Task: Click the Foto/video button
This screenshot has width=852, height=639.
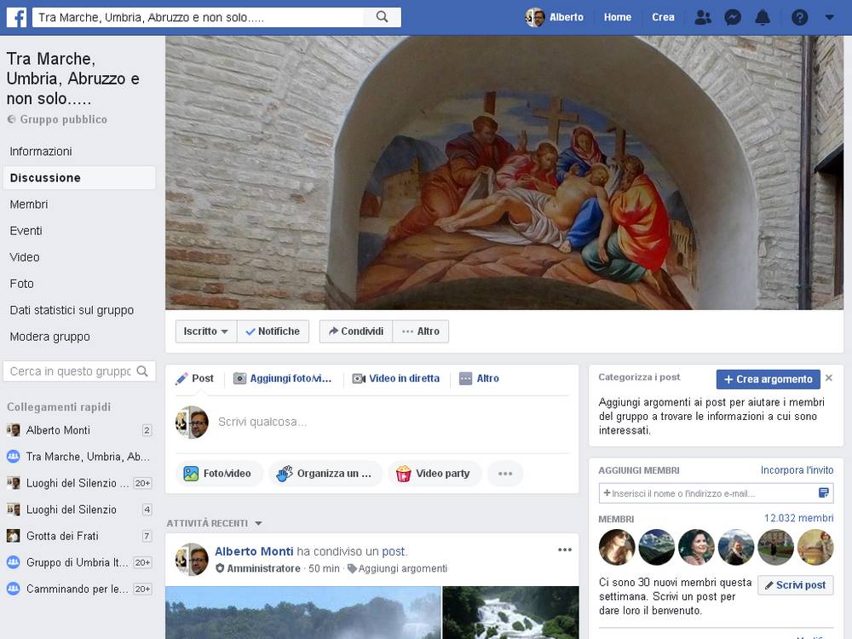Action: [220, 474]
